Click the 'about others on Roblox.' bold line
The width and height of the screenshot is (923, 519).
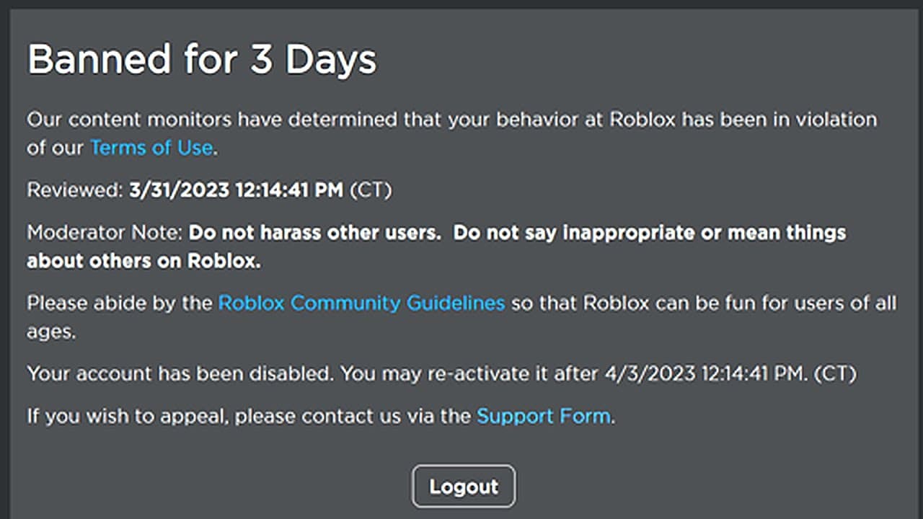143,262
